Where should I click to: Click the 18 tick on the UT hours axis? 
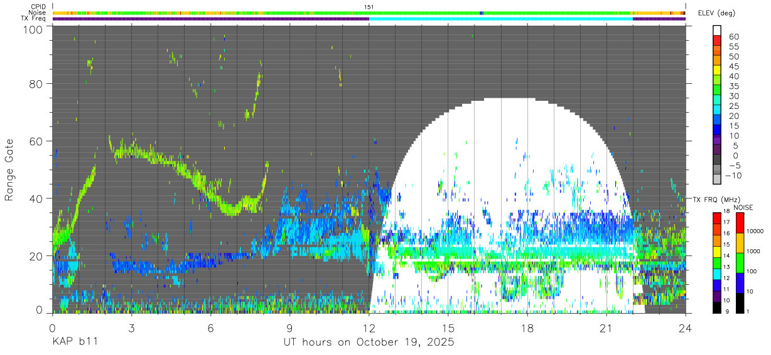click(x=527, y=328)
